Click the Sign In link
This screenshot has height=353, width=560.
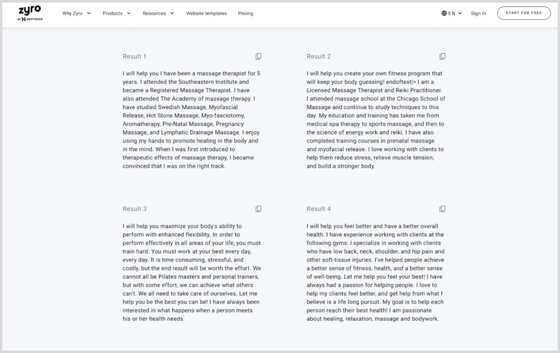[478, 13]
